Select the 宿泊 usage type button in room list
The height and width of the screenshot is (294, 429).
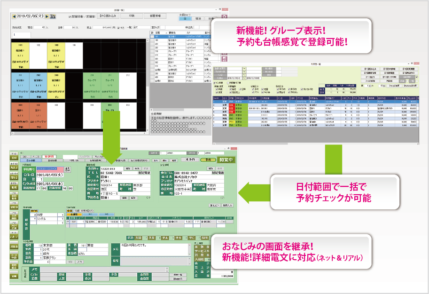198,19
